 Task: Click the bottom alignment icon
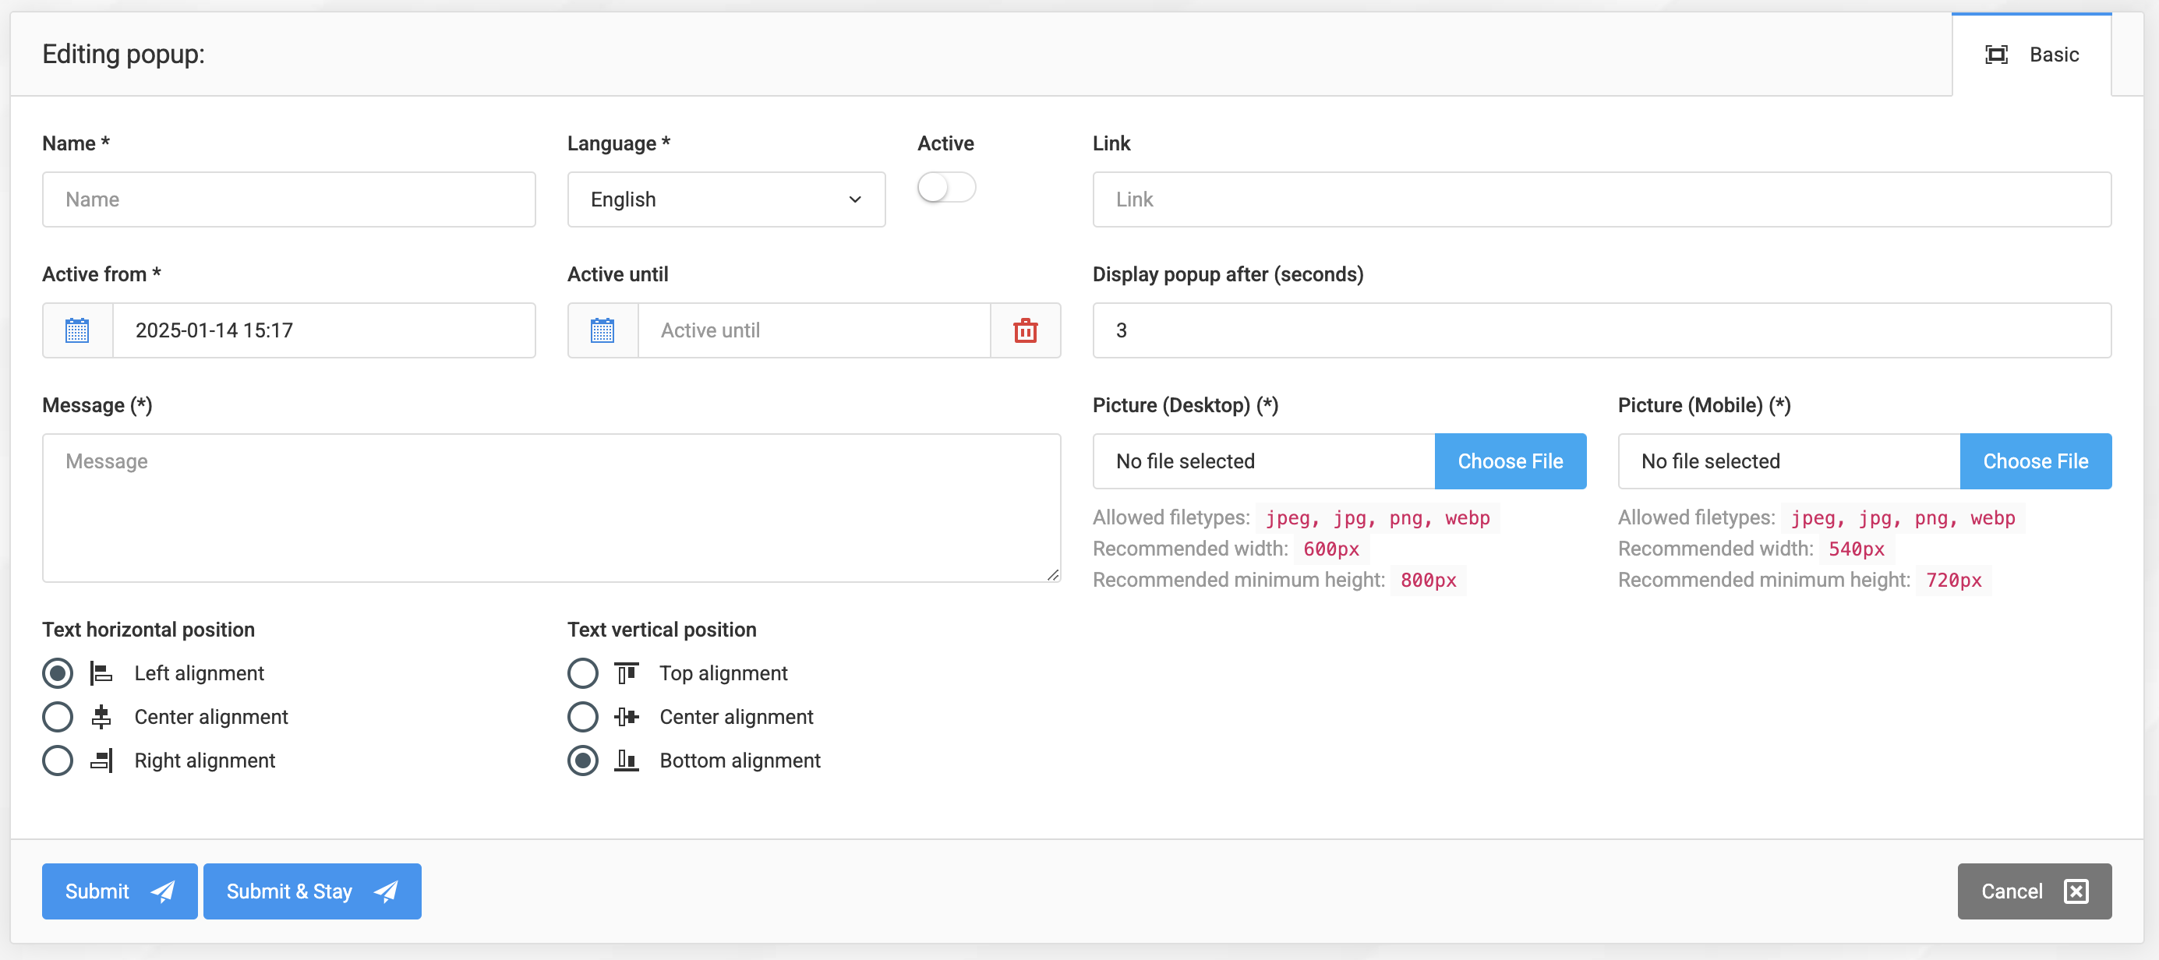(626, 760)
